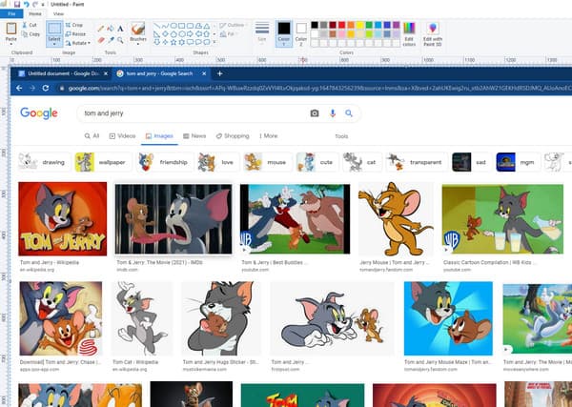Screen dimensions: 572x407
Task: Click the Crop button
Action: [74, 25]
